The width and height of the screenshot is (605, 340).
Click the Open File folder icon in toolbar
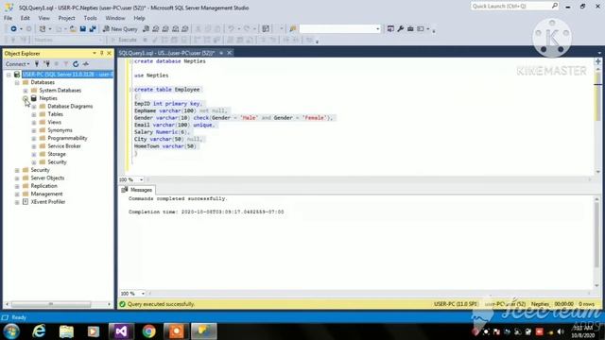pyautogui.click(x=73, y=29)
